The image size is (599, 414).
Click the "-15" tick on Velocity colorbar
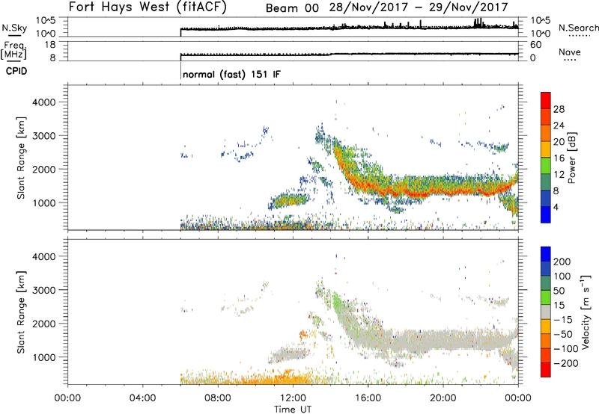563,320
